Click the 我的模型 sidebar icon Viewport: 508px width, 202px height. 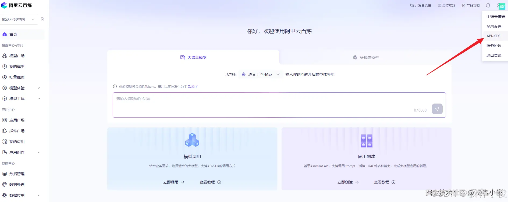click(x=5, y=67)
